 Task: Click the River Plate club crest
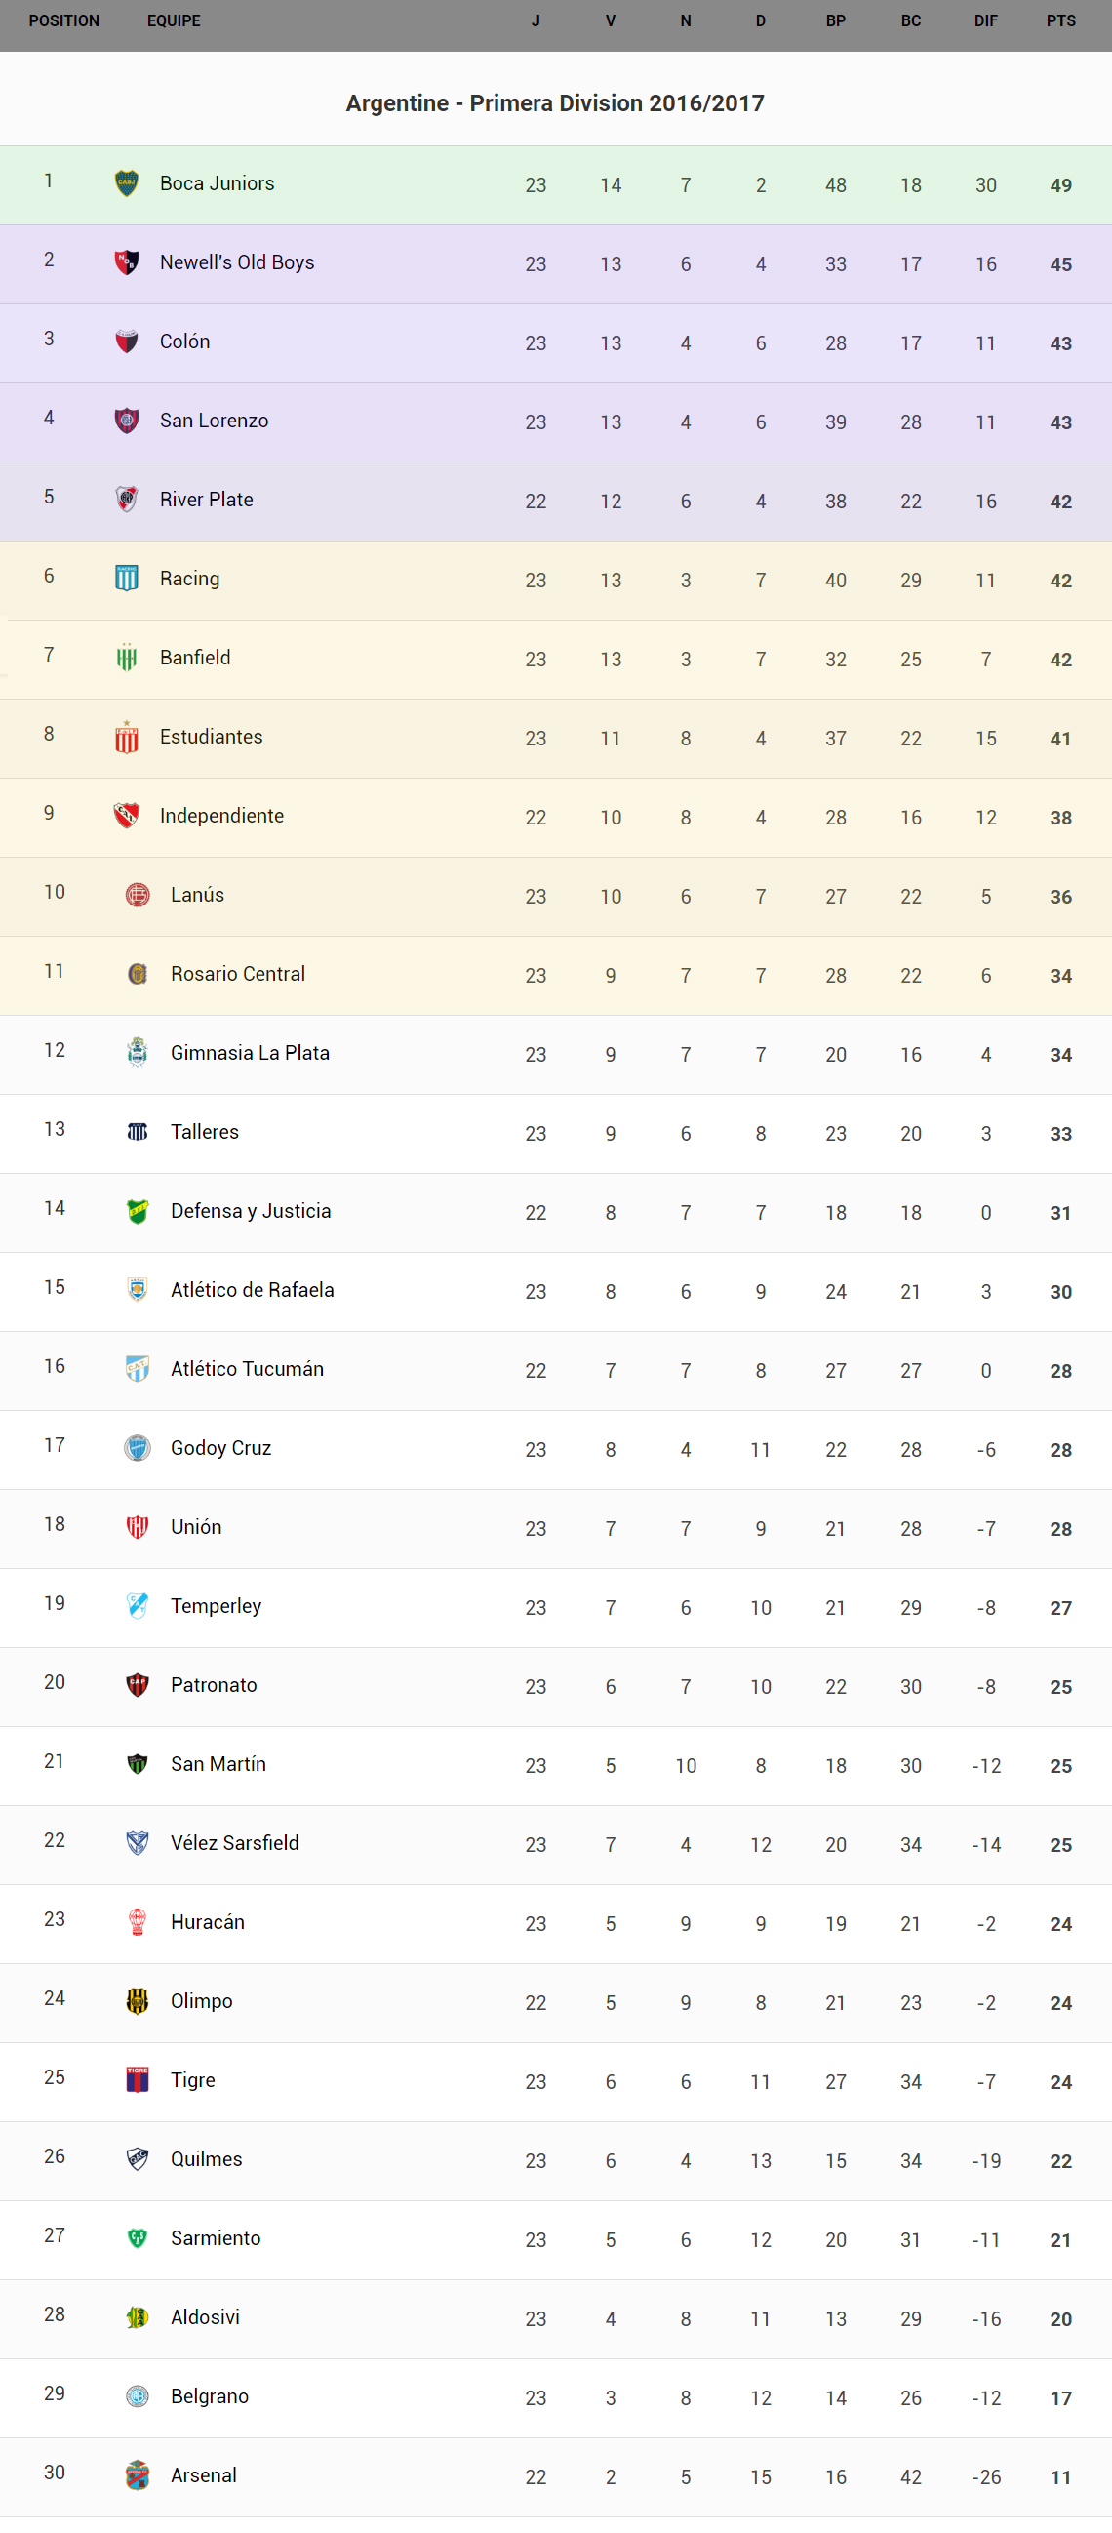coord(127,500)
